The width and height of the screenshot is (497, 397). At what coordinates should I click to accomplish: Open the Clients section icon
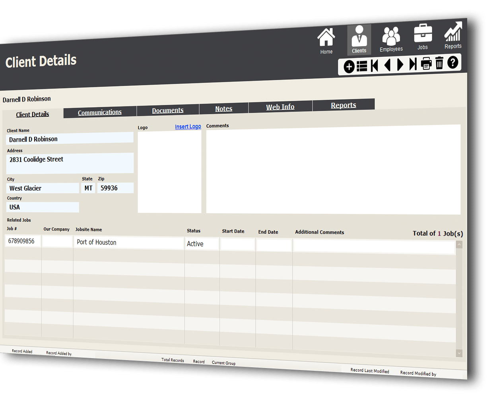point(359,39)
